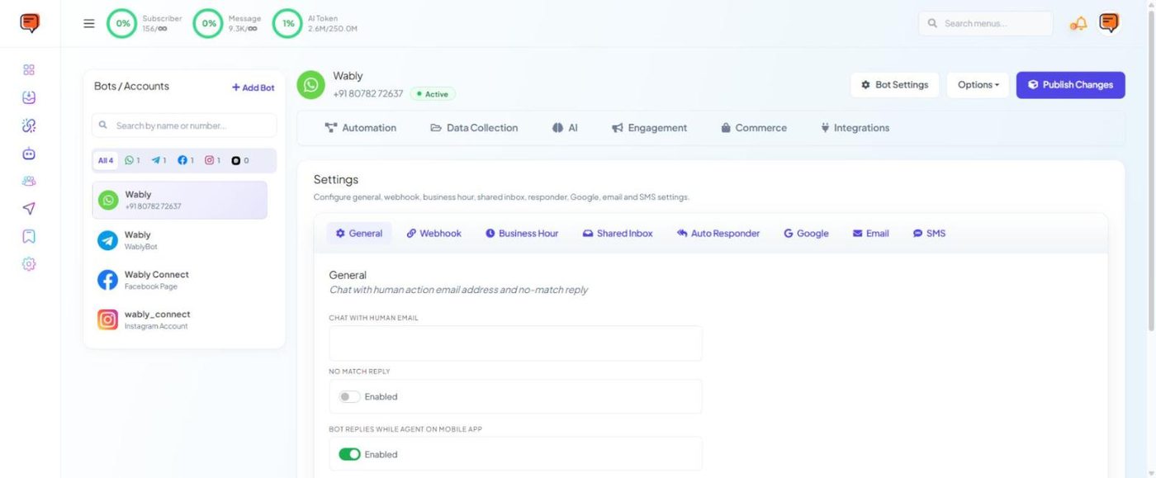Select the Wably WablyBot Telegram row
Viewport: 1156px width, 478px height.
pyautogui.click(x=179, y=240)
